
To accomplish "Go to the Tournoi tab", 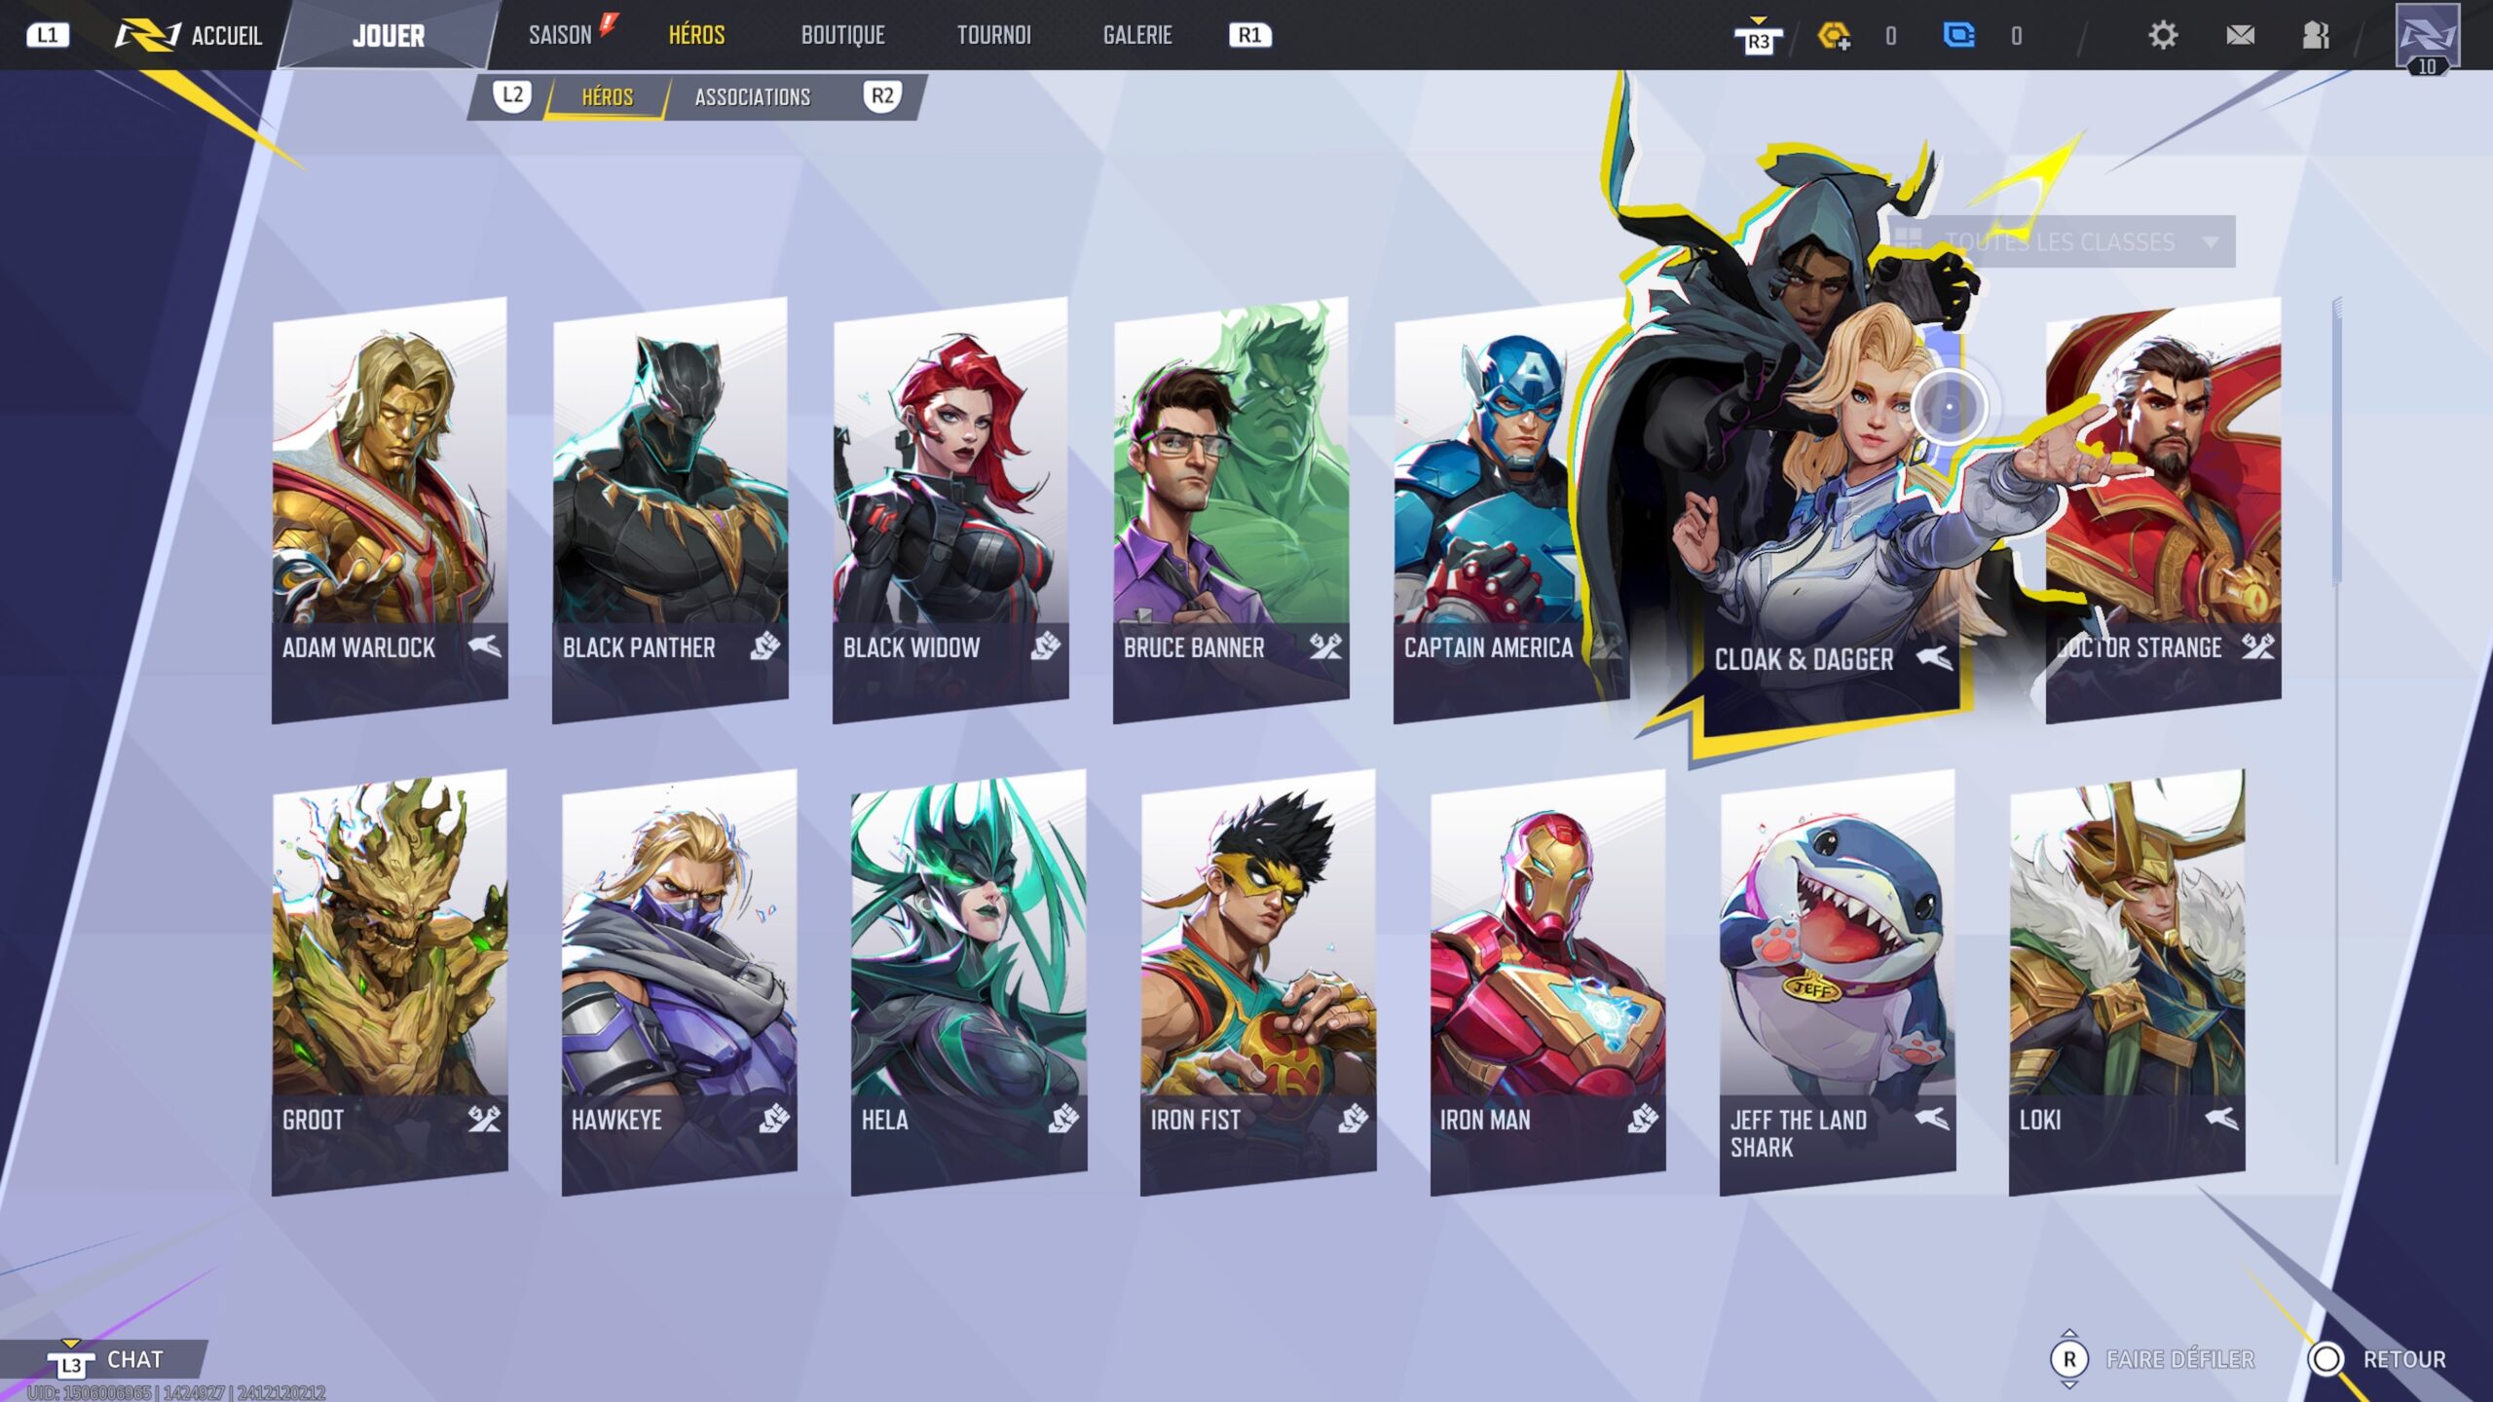I will (x=993, y=36).
